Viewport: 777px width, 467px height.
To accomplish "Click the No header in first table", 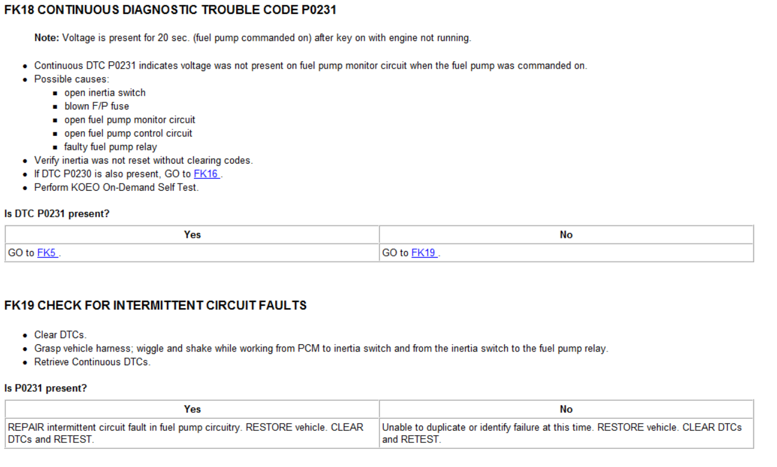I will [566, 235].
